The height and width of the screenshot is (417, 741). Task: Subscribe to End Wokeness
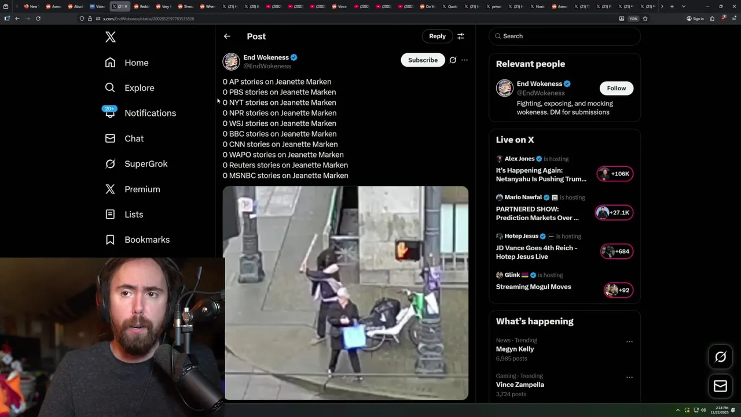pos(423,60)
